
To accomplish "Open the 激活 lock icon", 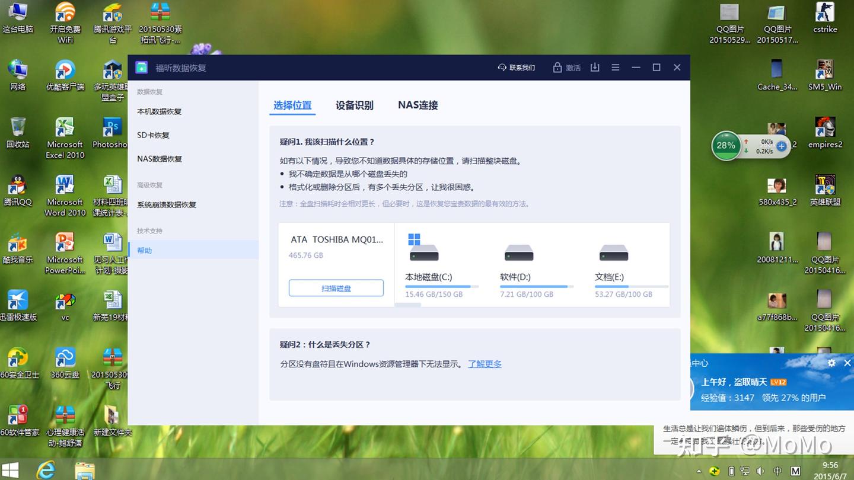I will click(x=557, y=67).
